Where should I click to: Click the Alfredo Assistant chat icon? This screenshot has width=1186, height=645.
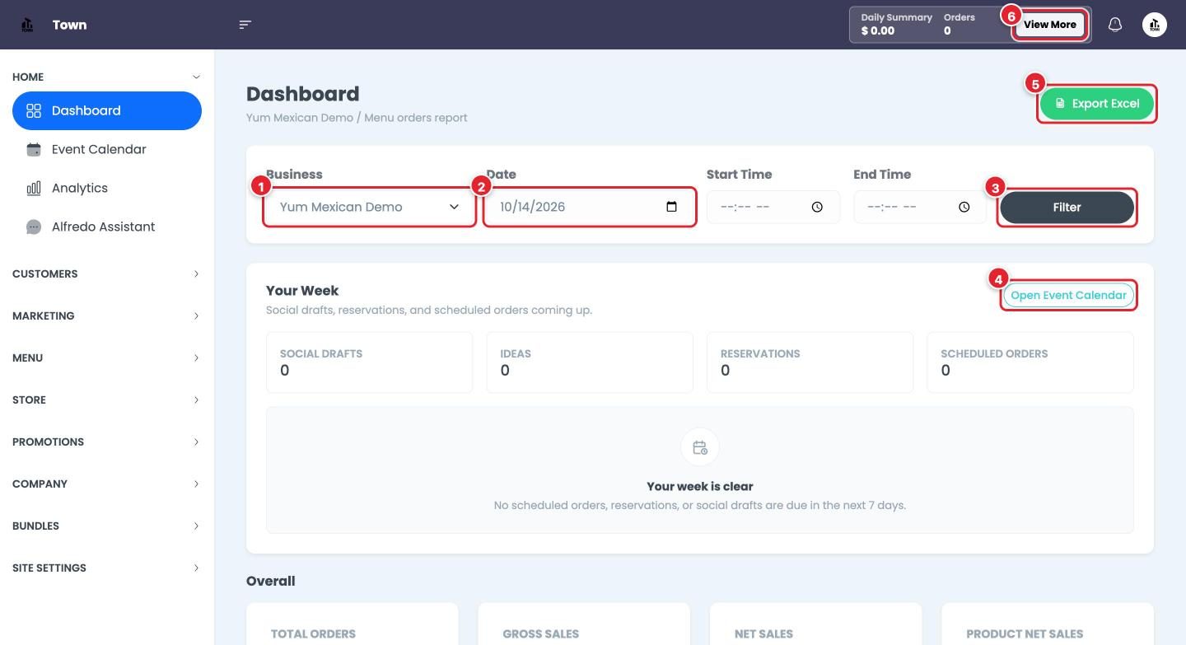34,227
